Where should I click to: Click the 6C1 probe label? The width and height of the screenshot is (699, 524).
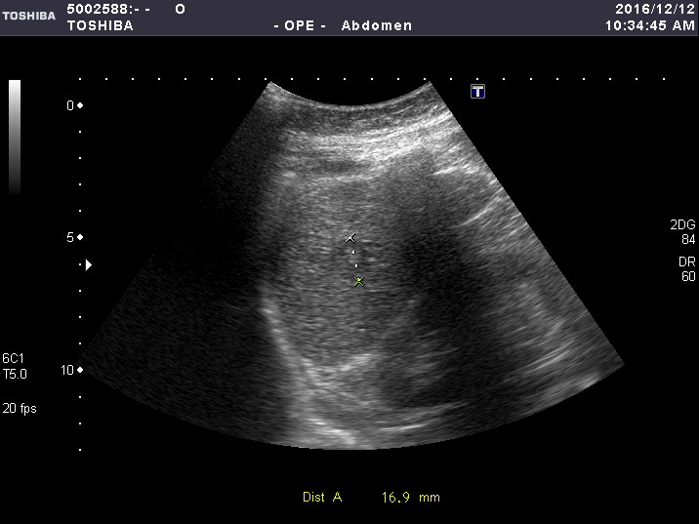tap(14, 359)
